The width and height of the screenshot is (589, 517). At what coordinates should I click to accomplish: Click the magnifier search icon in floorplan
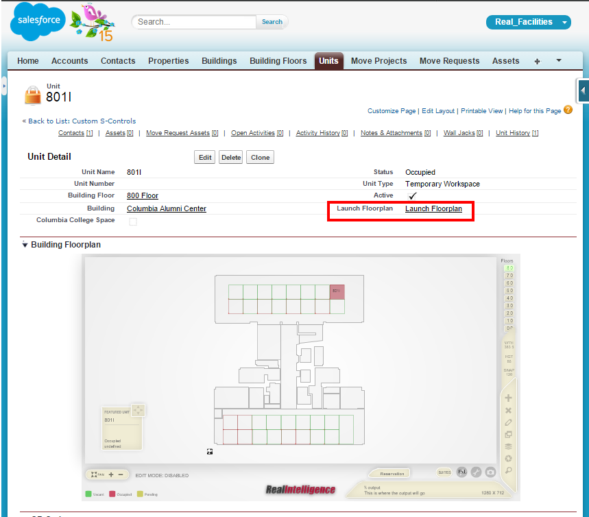click(508, 470)
